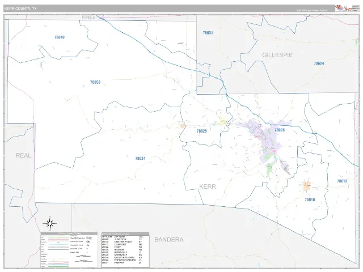Click the ZIP index table header bar

[x=125, y=234]
